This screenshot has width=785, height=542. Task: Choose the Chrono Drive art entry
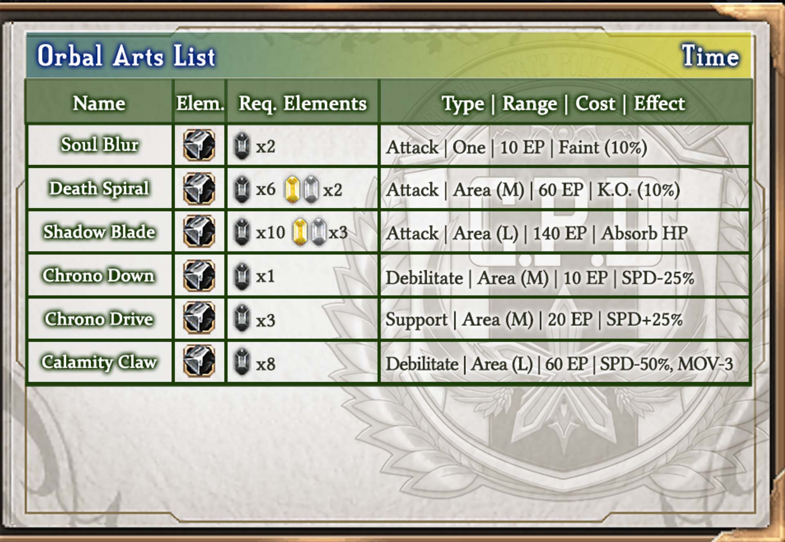99,319
